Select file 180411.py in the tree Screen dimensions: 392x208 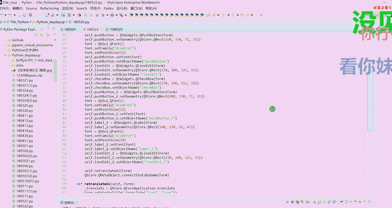click(x=25, y=115)
